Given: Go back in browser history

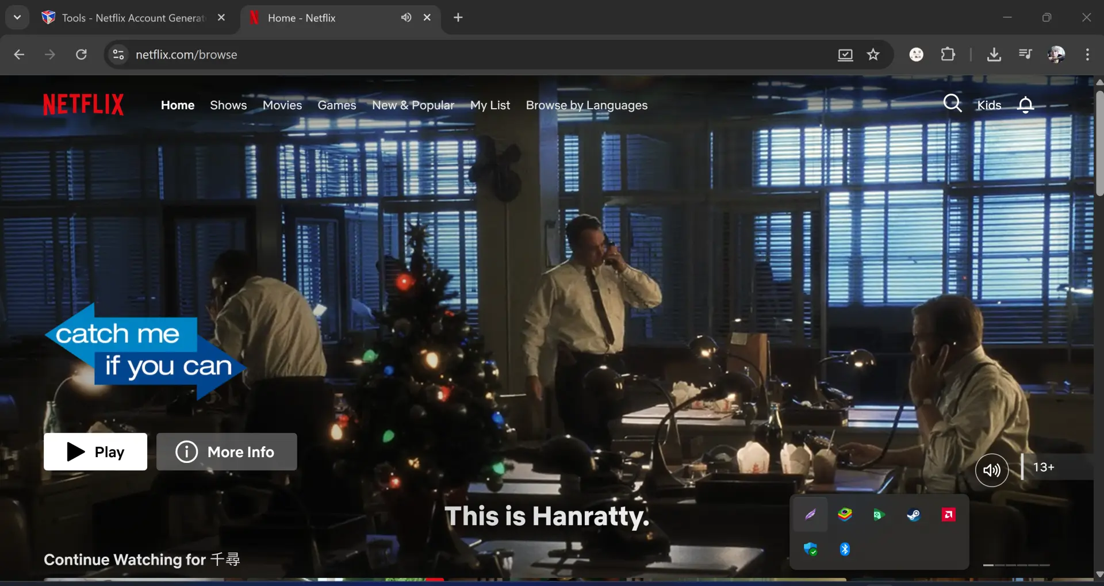Looking at the screenshot, I should click(19, 55).
